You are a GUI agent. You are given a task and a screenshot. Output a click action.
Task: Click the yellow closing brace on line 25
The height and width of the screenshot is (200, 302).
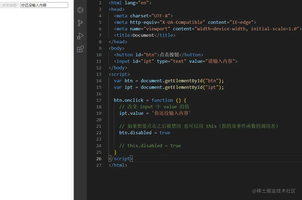115,152
